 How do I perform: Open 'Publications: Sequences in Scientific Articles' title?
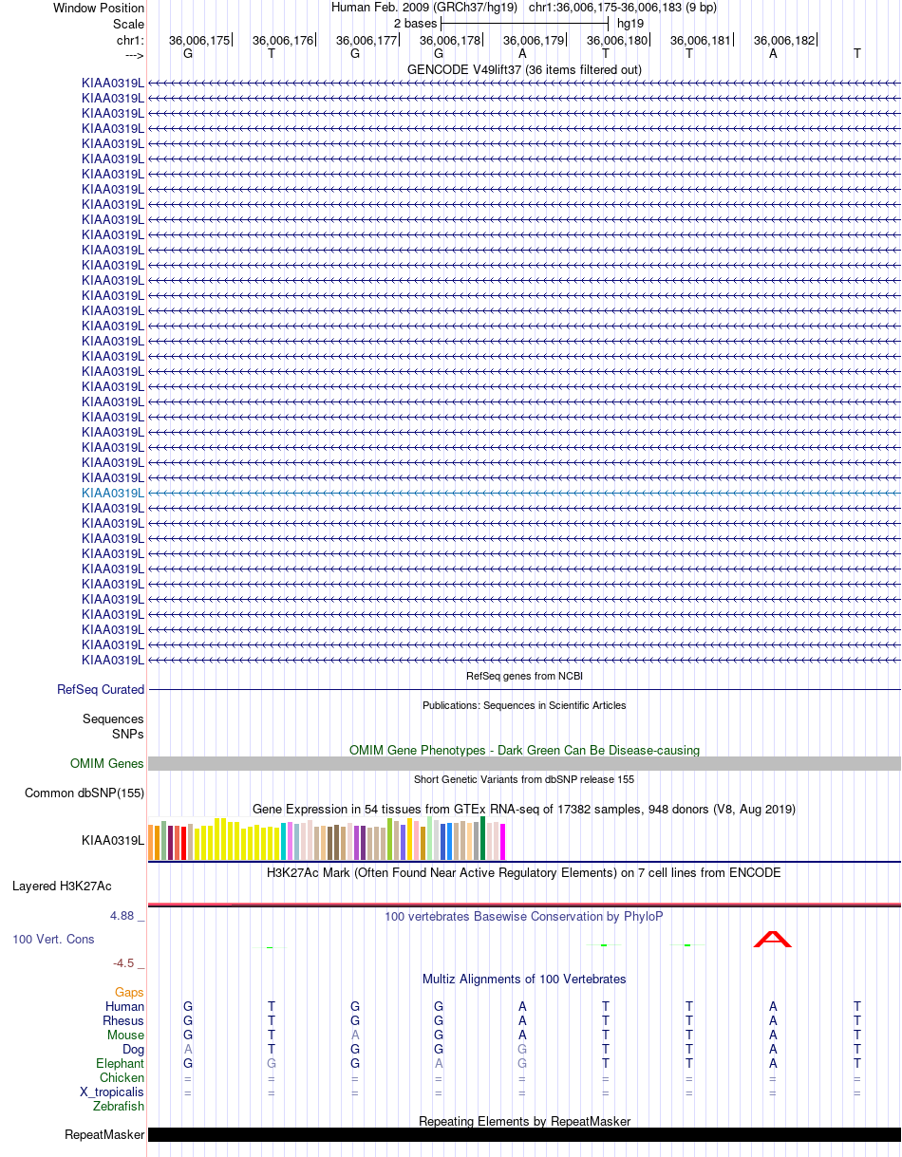(524, 705)
